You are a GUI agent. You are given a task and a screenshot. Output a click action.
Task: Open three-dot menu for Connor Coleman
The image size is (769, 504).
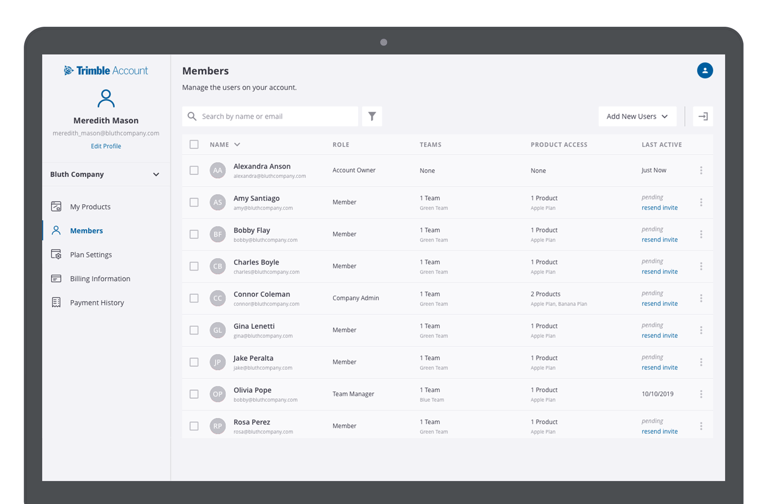[x=701, y=298]
